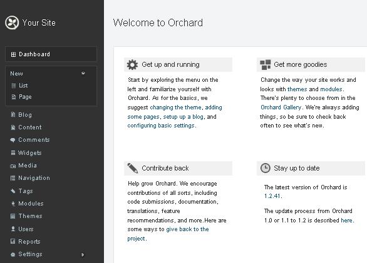
Task: Click the Get more goodies heading
Action: (x=300, y=64)
